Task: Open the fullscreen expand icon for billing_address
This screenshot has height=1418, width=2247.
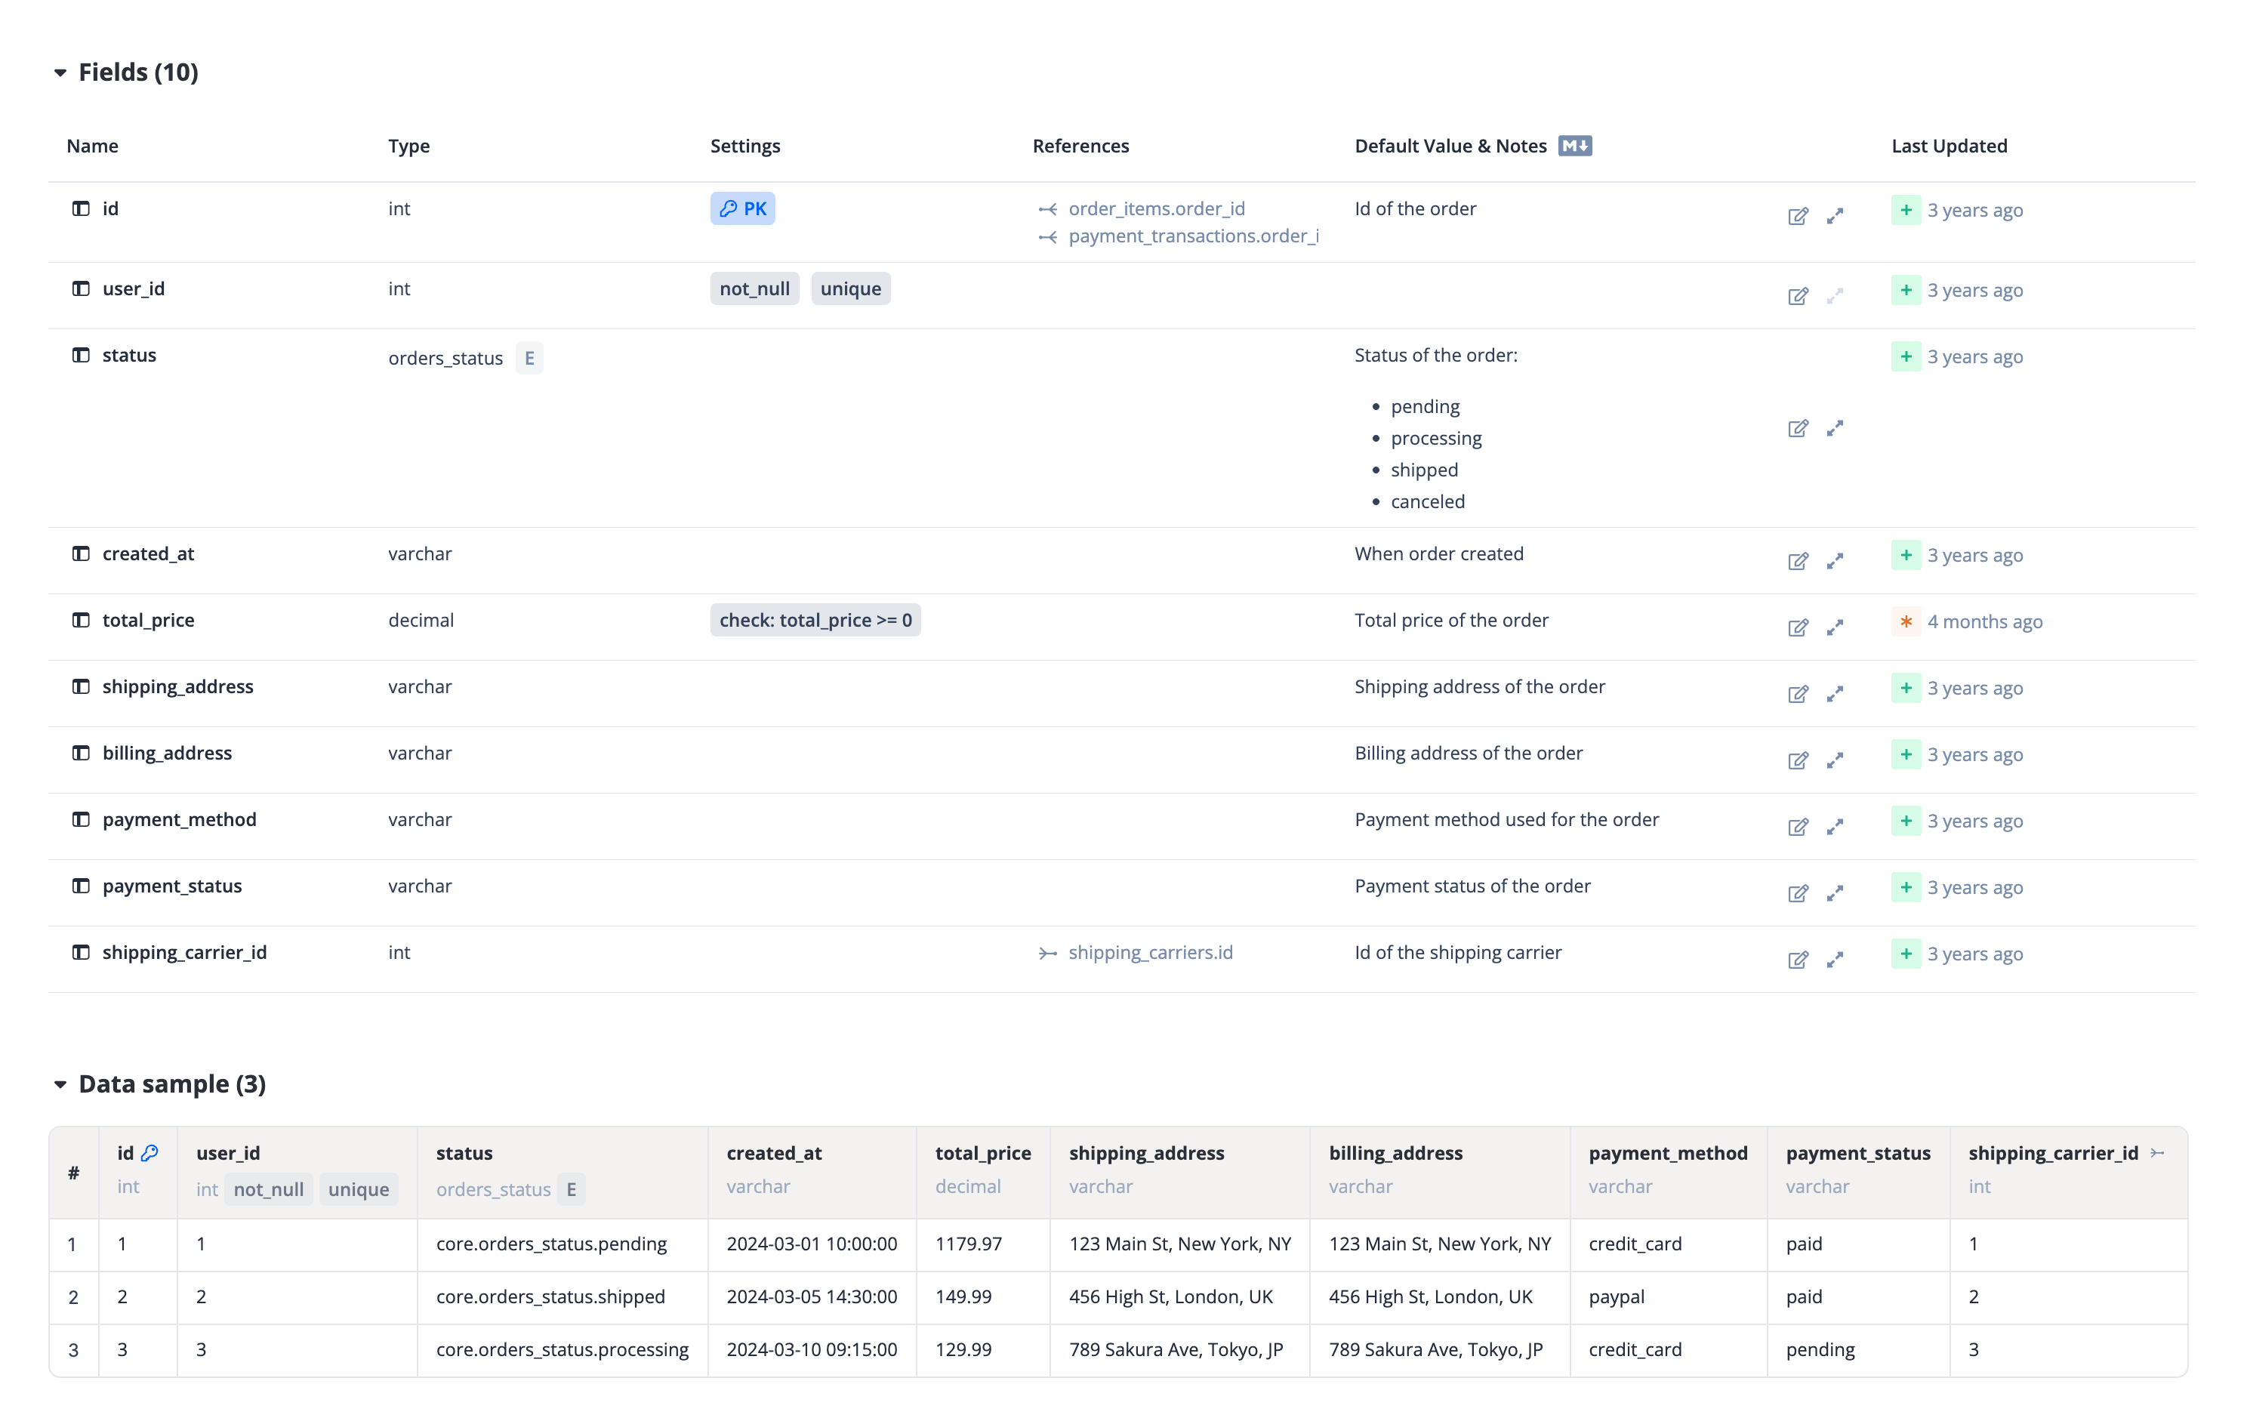Action: pyautogui.click(x=1835, y=760)
